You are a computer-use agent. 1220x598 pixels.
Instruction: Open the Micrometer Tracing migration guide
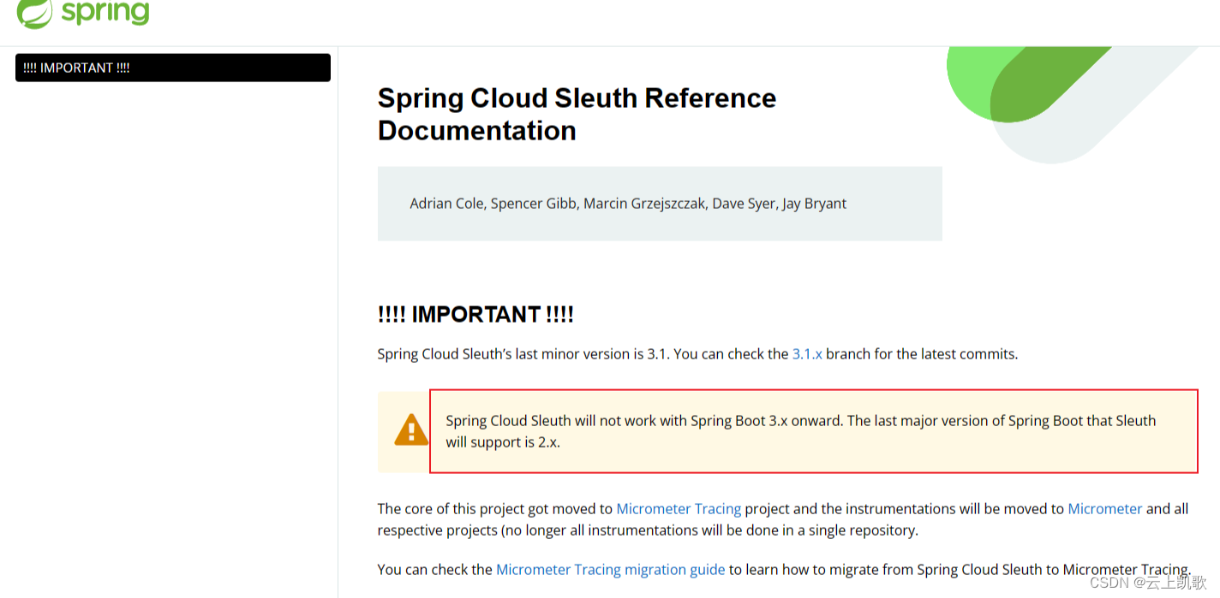(x=609, y=569)
